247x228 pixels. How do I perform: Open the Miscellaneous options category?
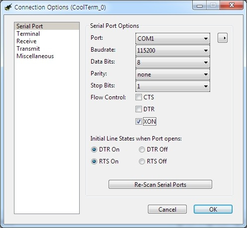(x=35, y=56)
